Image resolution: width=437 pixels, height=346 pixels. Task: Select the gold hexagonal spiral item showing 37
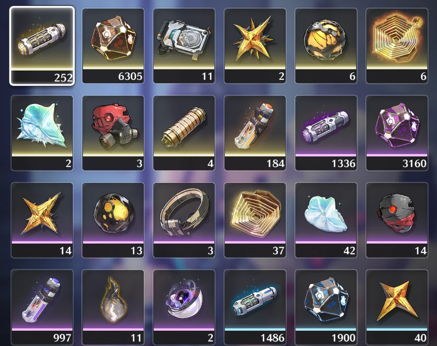[x=255, y=220]
